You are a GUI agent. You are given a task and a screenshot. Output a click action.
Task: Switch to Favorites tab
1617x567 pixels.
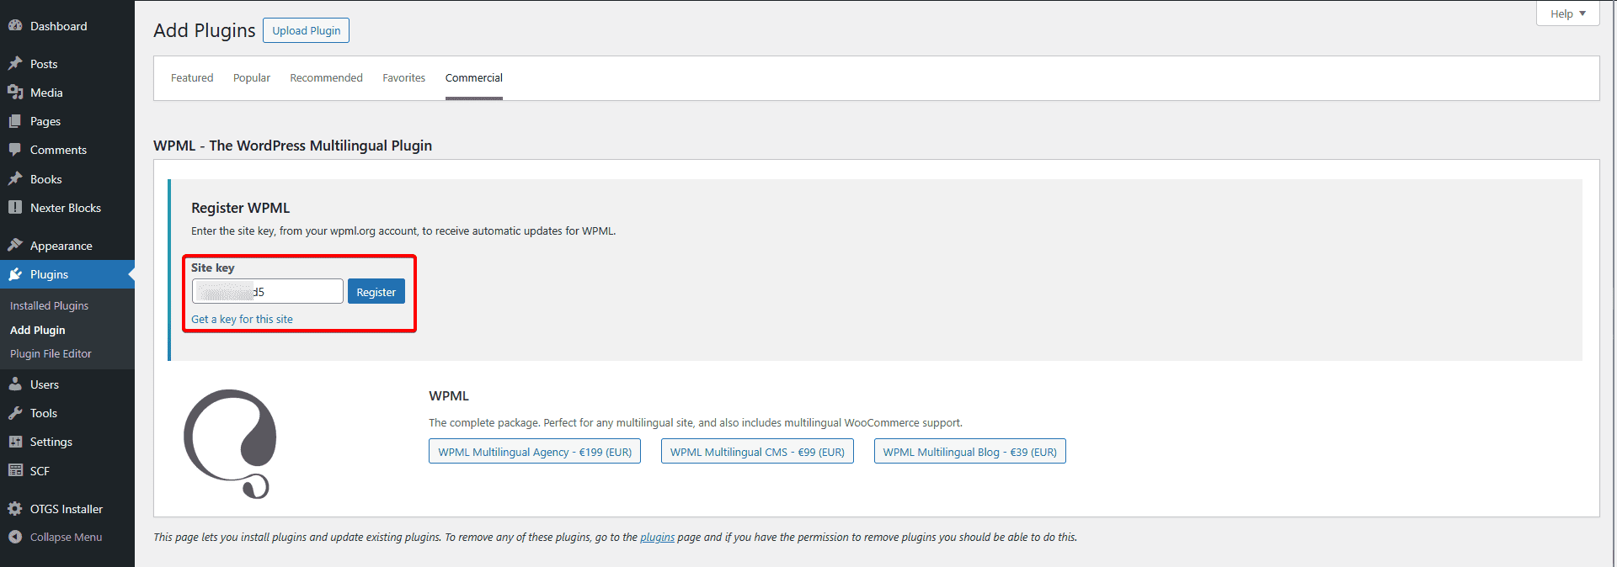(x=404, y=77)
